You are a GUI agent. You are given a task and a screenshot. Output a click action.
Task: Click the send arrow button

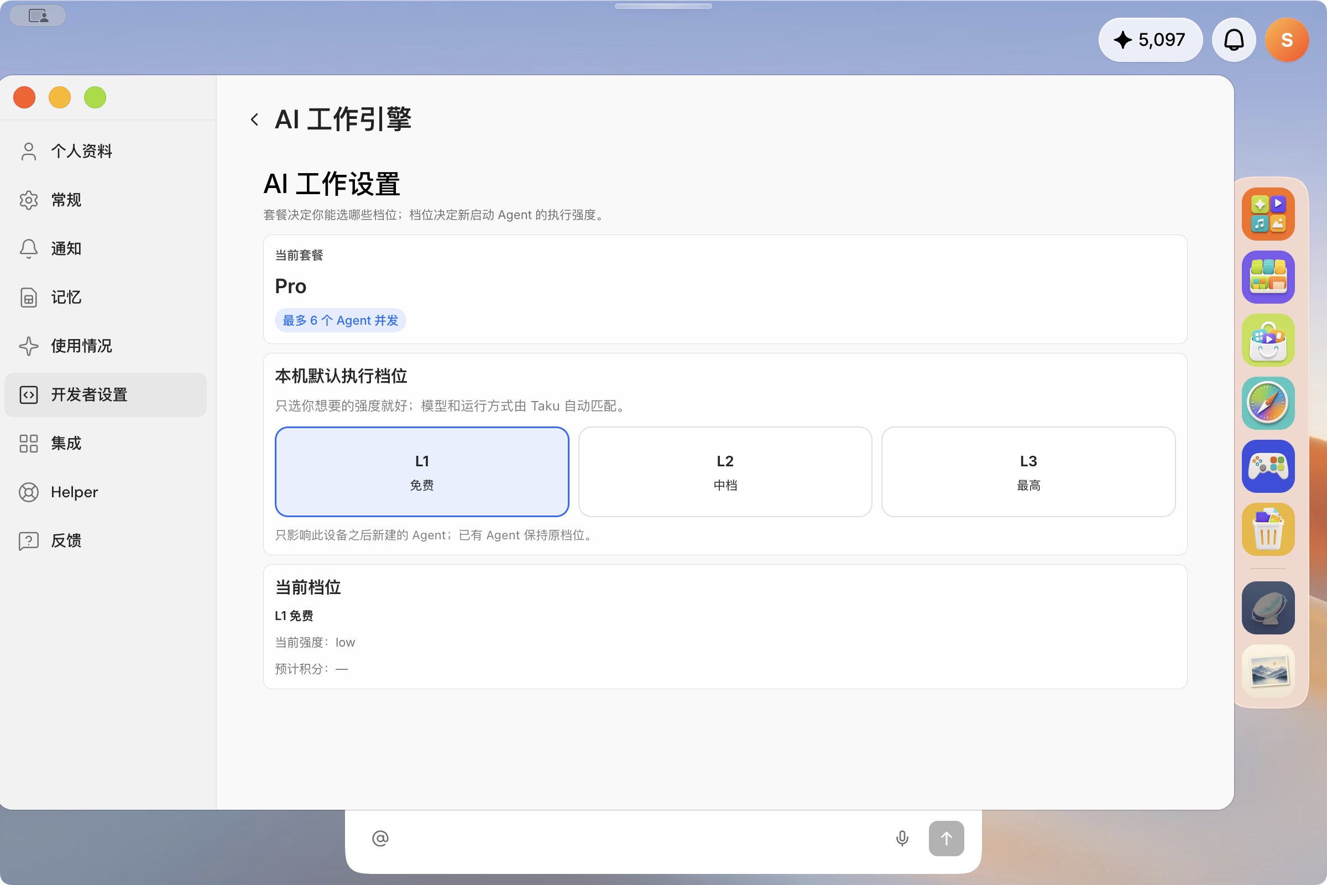pyautogui.click(x=946, y=838)
